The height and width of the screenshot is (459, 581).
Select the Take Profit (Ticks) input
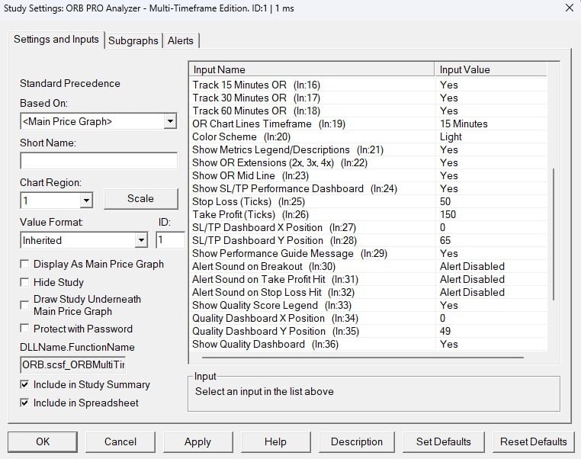tap(369, 214)
